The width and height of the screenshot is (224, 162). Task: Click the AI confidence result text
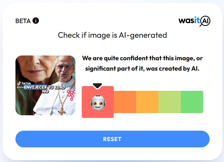click(x=142, y=63)
